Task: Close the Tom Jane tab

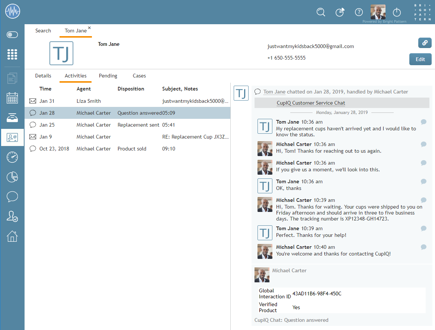Action: (89, 28)
